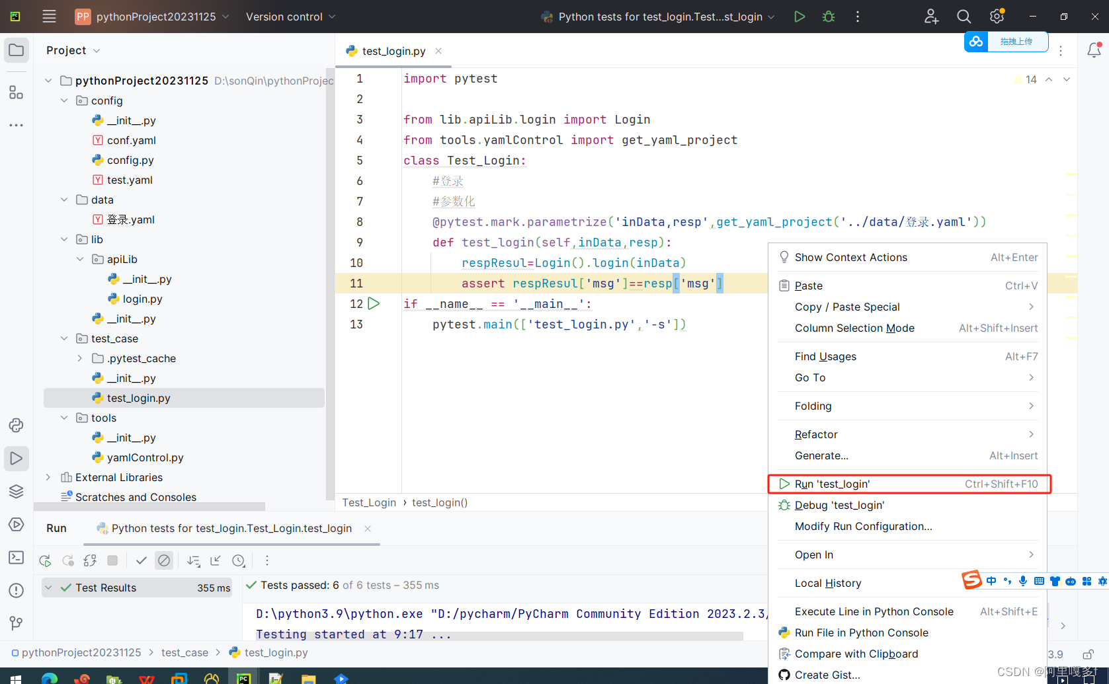
Task: Open Local History submenu
Action: pos(907,583)
